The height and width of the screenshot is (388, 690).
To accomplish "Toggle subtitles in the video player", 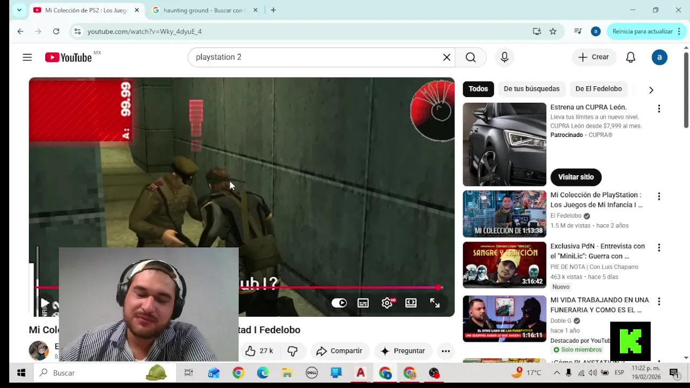I will [363, 303].
